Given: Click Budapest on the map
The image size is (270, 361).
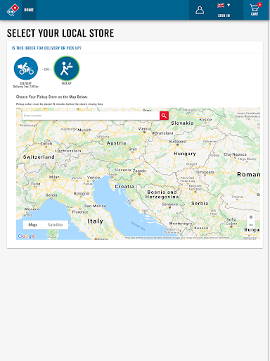Looking at the screenshot, I should (178, 142).
